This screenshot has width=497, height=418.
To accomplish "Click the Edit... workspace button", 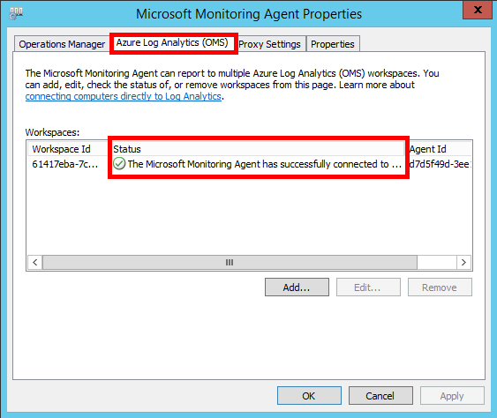I will click(368, 287).
